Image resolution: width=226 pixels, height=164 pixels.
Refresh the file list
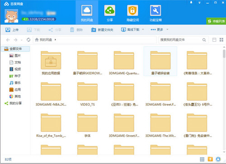(x=28, y=40)
